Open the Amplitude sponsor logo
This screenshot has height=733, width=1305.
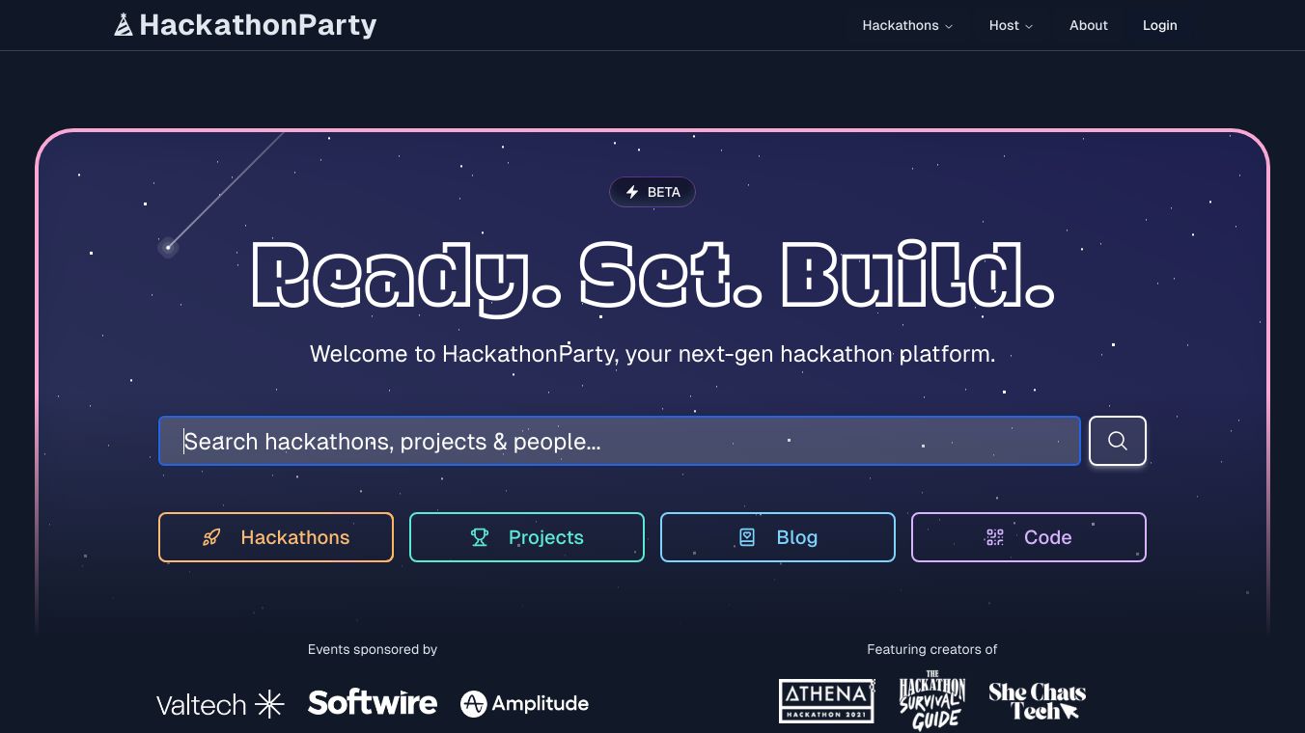point(524,704)
